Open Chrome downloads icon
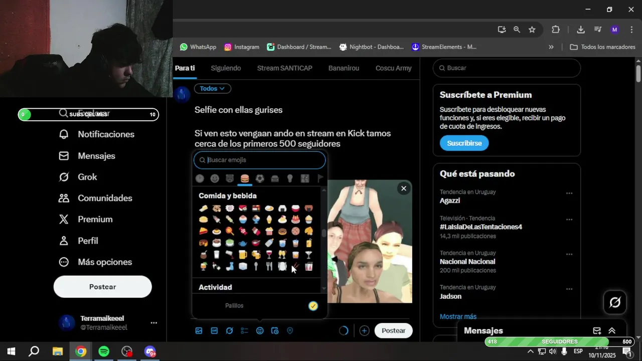 (581, 30)
